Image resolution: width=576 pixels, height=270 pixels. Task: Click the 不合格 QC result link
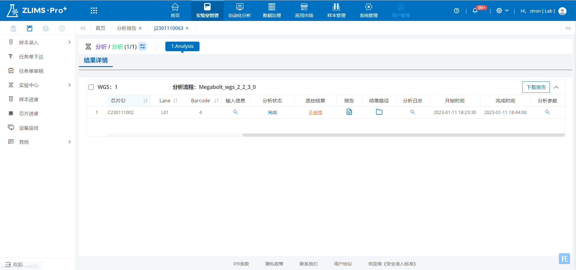315,113
